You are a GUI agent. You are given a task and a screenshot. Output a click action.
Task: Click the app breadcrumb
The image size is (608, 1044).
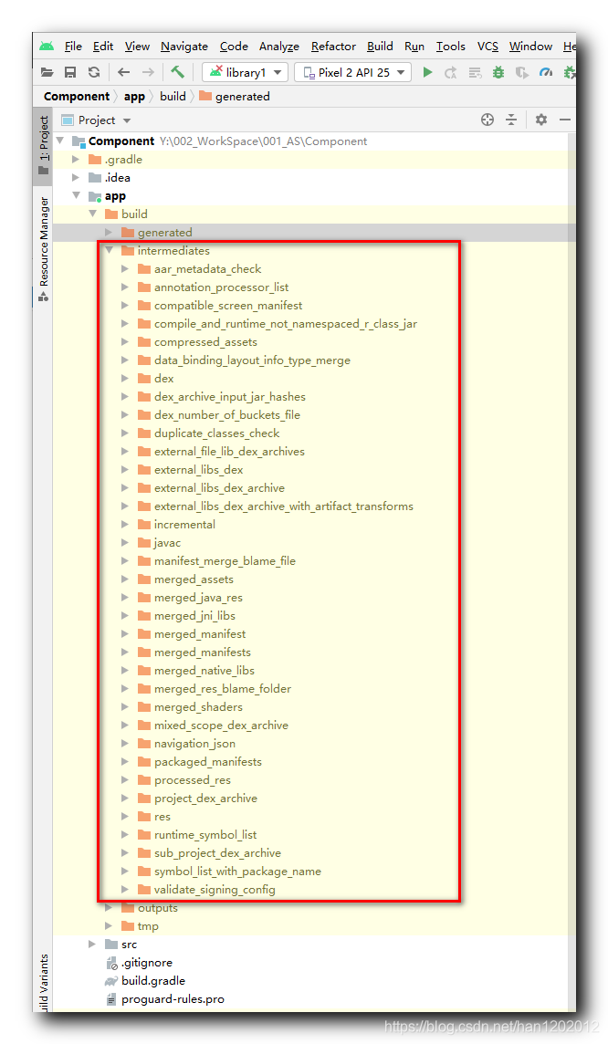click(134, 97)
